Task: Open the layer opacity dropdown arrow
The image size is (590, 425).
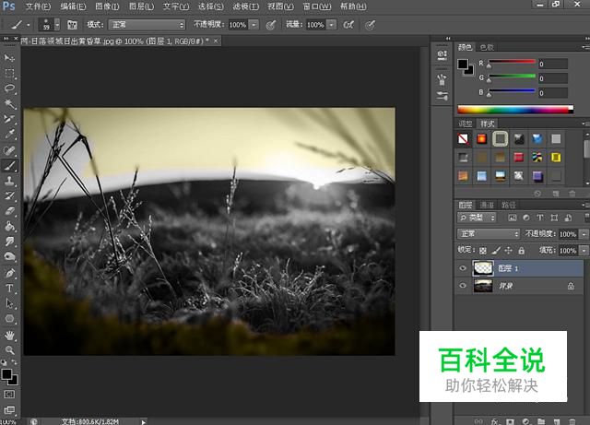Action: coord(584,234)
